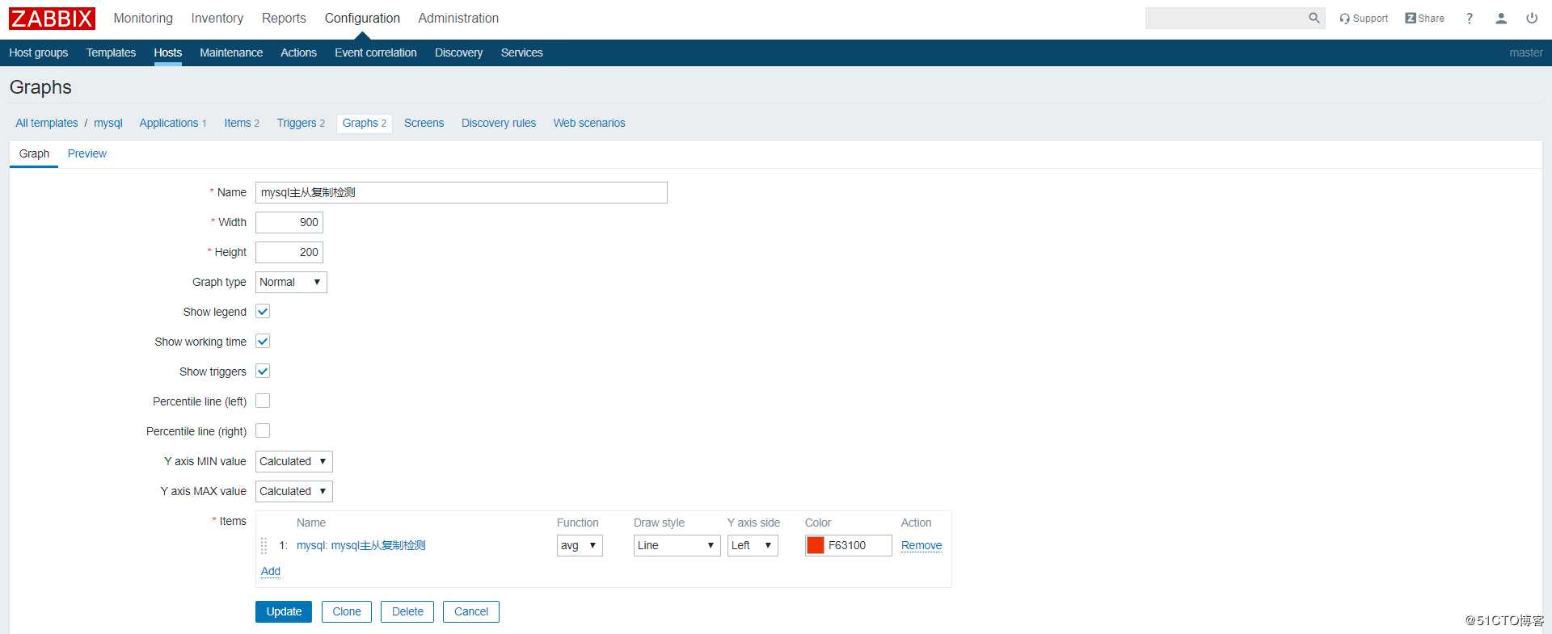Screen dimensions: 1552x634
Task: Click the search magnifier icon
Action: coord(1314,18)
